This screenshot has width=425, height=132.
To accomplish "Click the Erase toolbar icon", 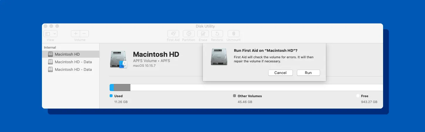I will pos(203,34).
